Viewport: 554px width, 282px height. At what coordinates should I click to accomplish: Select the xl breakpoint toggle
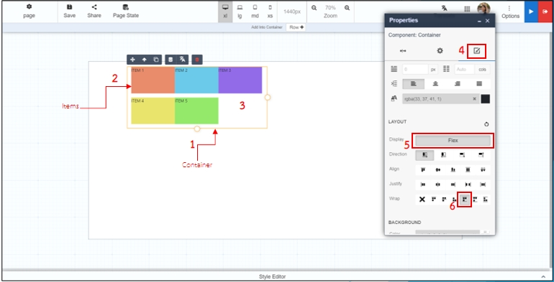click(x=225, y=11)
